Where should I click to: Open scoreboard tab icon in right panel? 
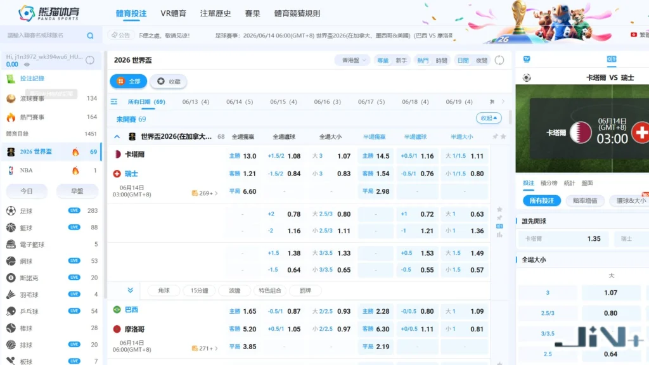612,59
